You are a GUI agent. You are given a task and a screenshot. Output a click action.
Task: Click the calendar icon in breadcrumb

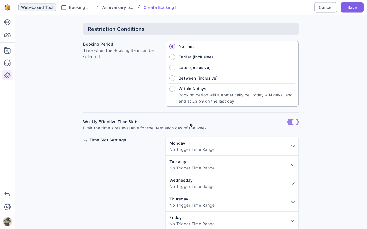click(x=64, y=7)
